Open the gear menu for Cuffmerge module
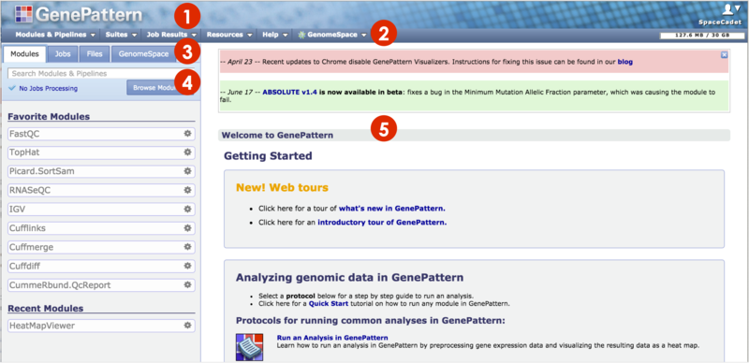 point(188,247)
